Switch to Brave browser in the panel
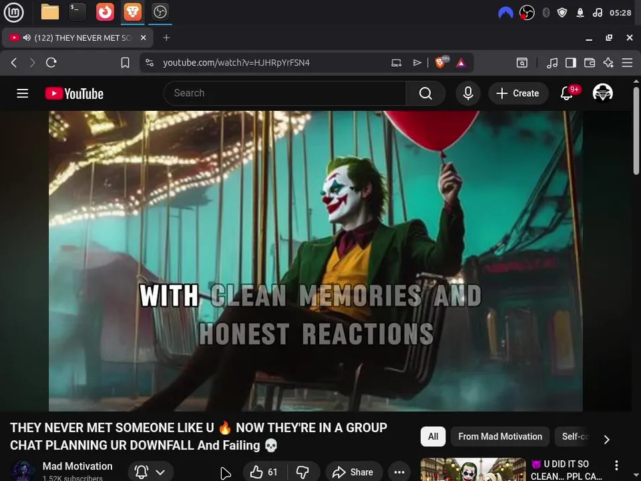Screen dimensions: 641x481 [x=132, y=12]
